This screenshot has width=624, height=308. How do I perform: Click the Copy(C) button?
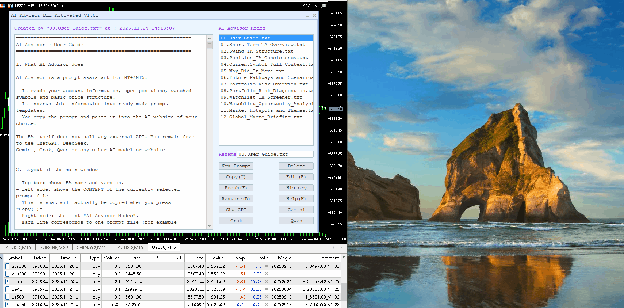coord(236,177)
